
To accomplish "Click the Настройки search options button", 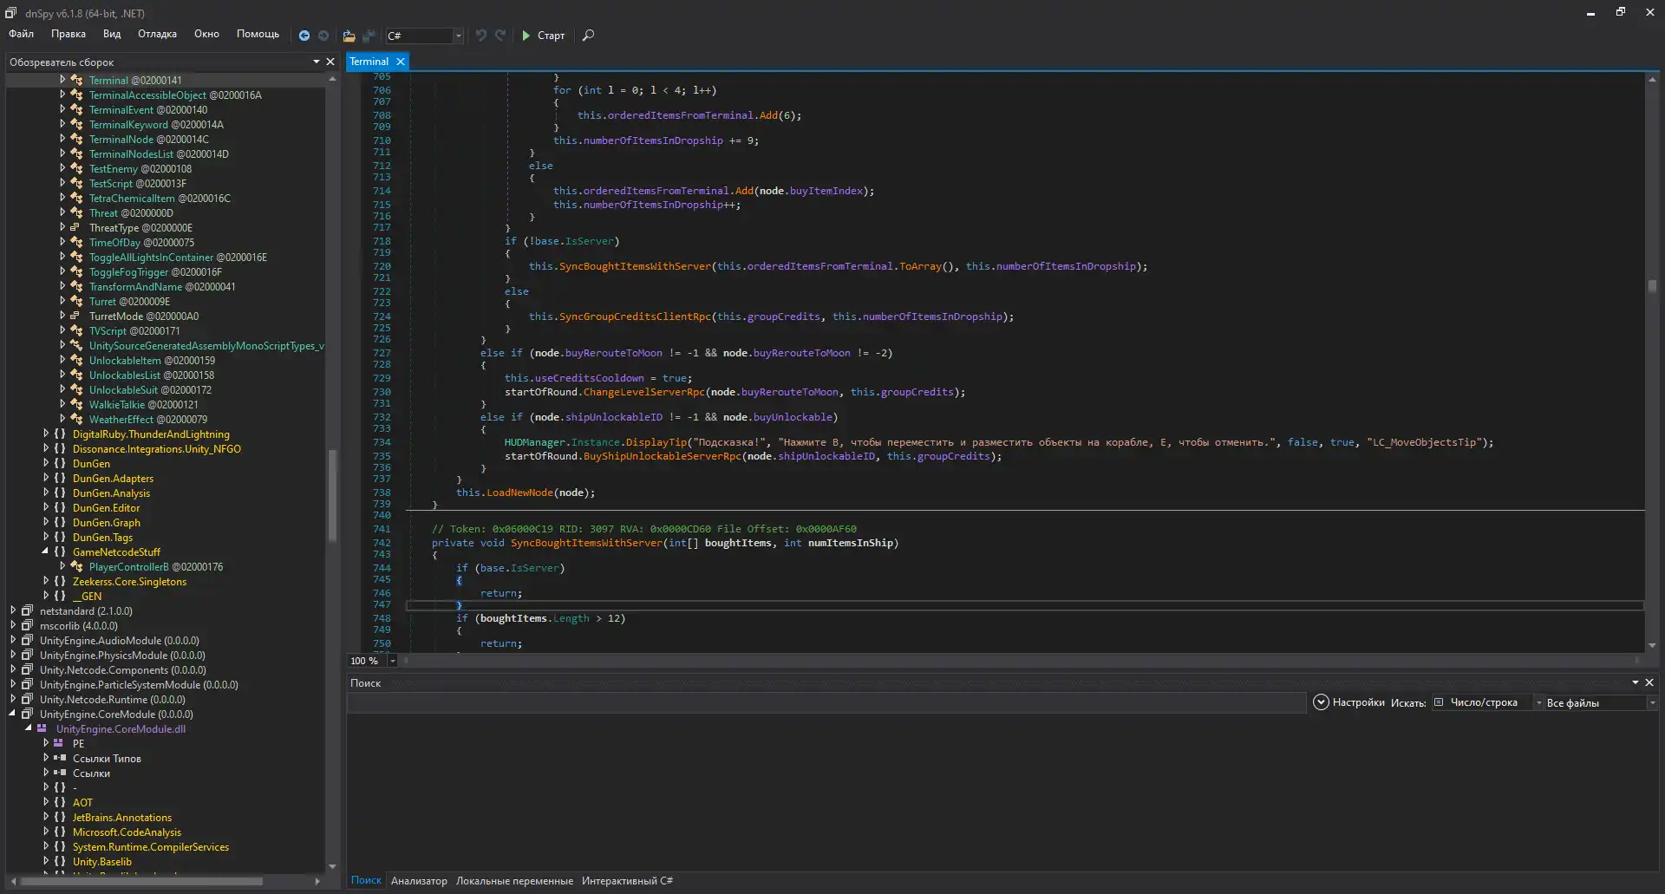I will click(x=1349, y=702).
